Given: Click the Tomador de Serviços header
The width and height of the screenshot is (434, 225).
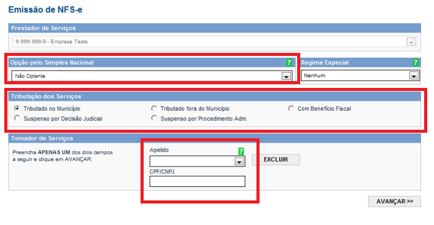Looking at the screenshot, I should (x=215, y=138).
